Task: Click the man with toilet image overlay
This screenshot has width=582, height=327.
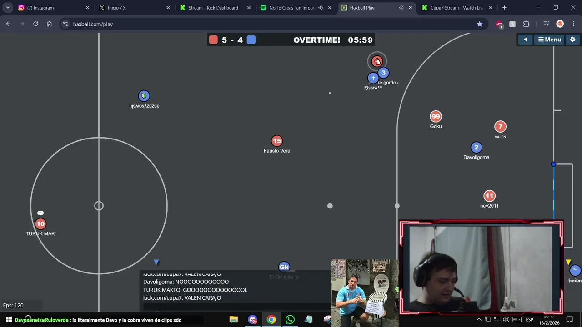Action: coord(365,293)
